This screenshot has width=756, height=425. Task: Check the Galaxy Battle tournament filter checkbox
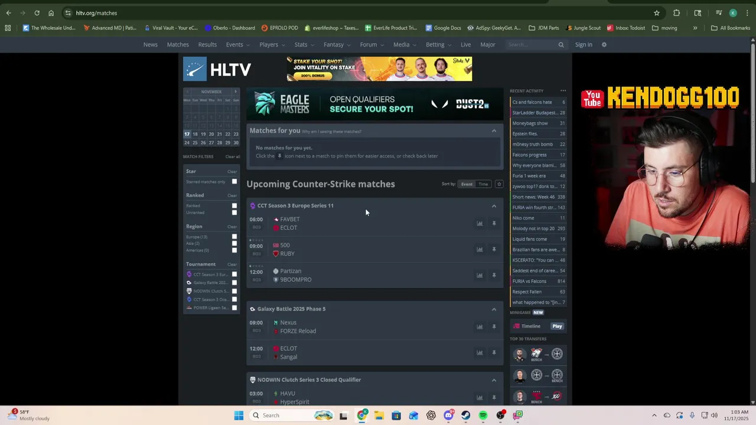234,283
